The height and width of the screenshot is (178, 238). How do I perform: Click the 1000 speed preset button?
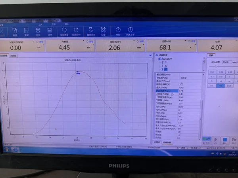(x=229, y=86)
